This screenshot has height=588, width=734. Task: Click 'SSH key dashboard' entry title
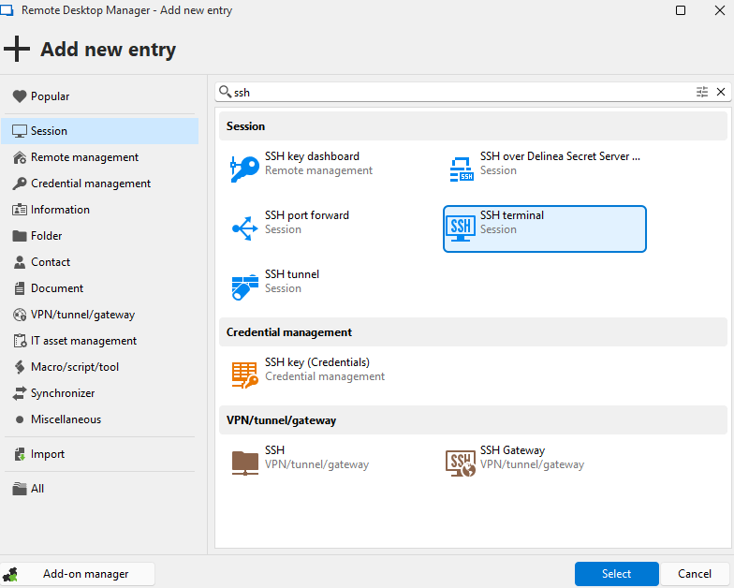(x=312, y=156)
